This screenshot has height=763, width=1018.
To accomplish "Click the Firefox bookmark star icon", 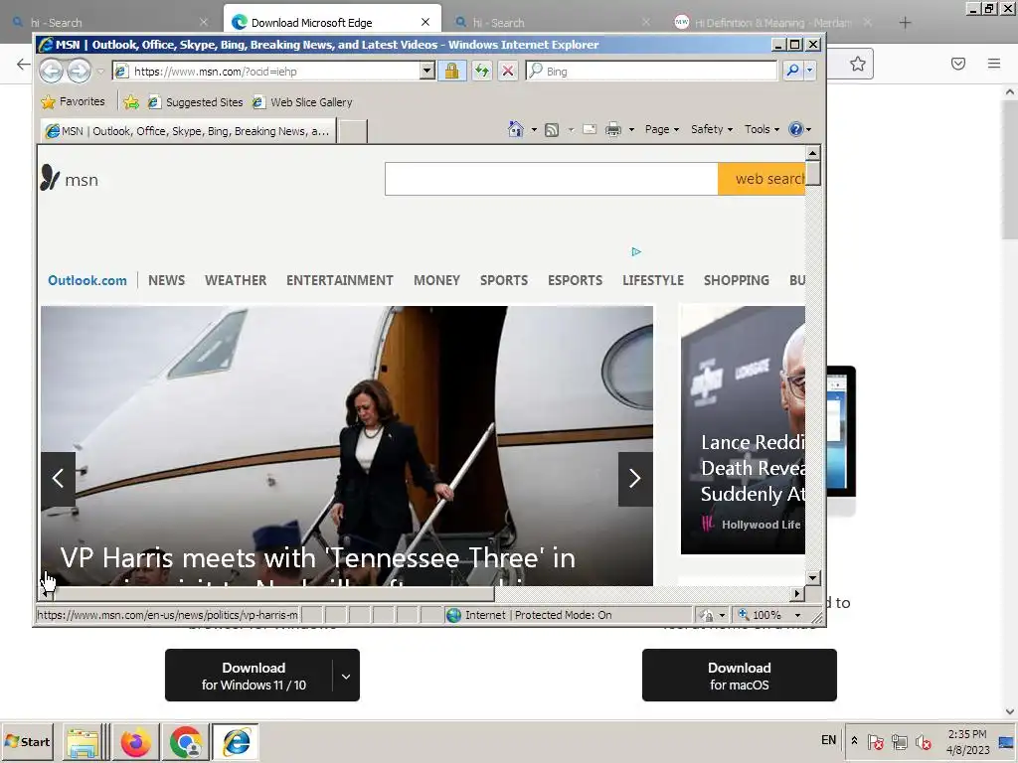I will [858, 64].
